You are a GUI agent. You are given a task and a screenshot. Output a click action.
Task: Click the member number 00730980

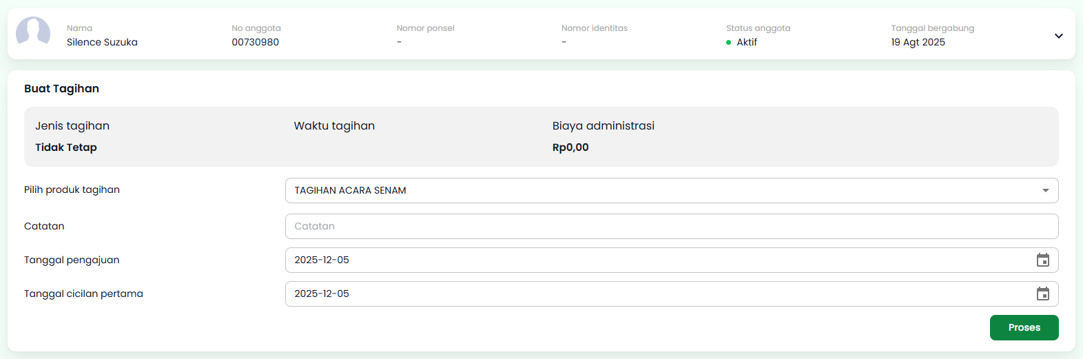tap(255, 42)
